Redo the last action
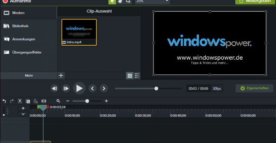 tap(12, 101)
